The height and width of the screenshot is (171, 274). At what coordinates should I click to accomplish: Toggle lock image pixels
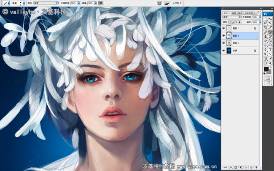(233, 22)
